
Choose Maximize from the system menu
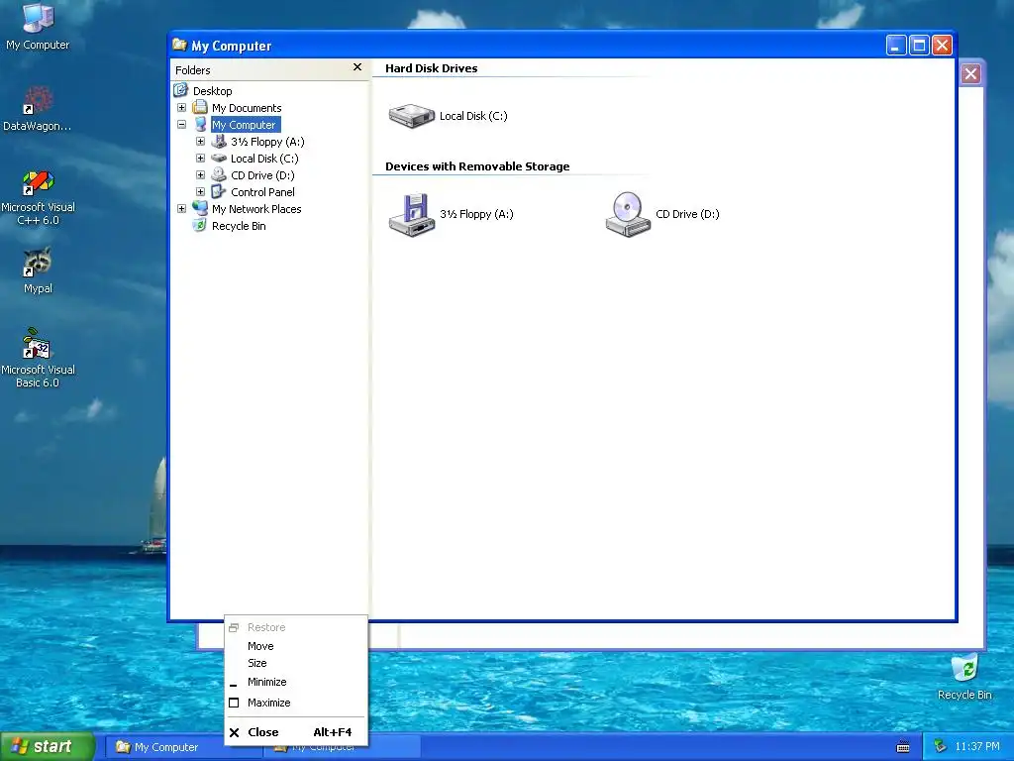(296, 703)
